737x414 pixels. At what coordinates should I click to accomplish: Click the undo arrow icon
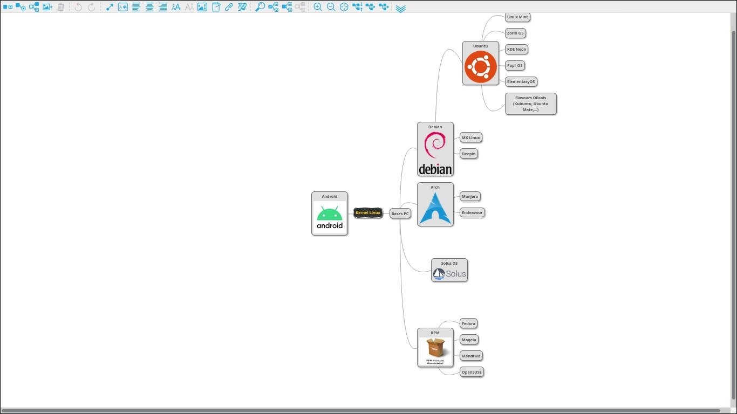(x=78, y=7)
